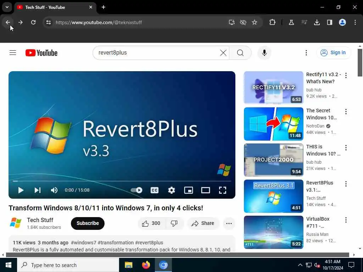Seek on the video progress bar
The height and width of the screenshot is (272, 363).
coord(122,181)
